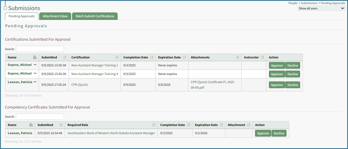This screenshot has width=348, height=149.
Task: Approve New Assistant Manager Training 1
Action: click(x=277, y=65)
